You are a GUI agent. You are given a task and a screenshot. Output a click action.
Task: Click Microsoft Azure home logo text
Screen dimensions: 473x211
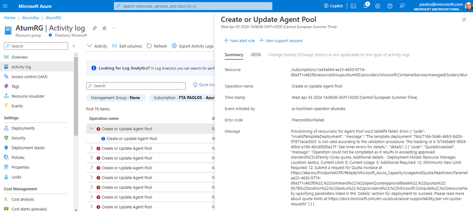click(x=35, y=6)
